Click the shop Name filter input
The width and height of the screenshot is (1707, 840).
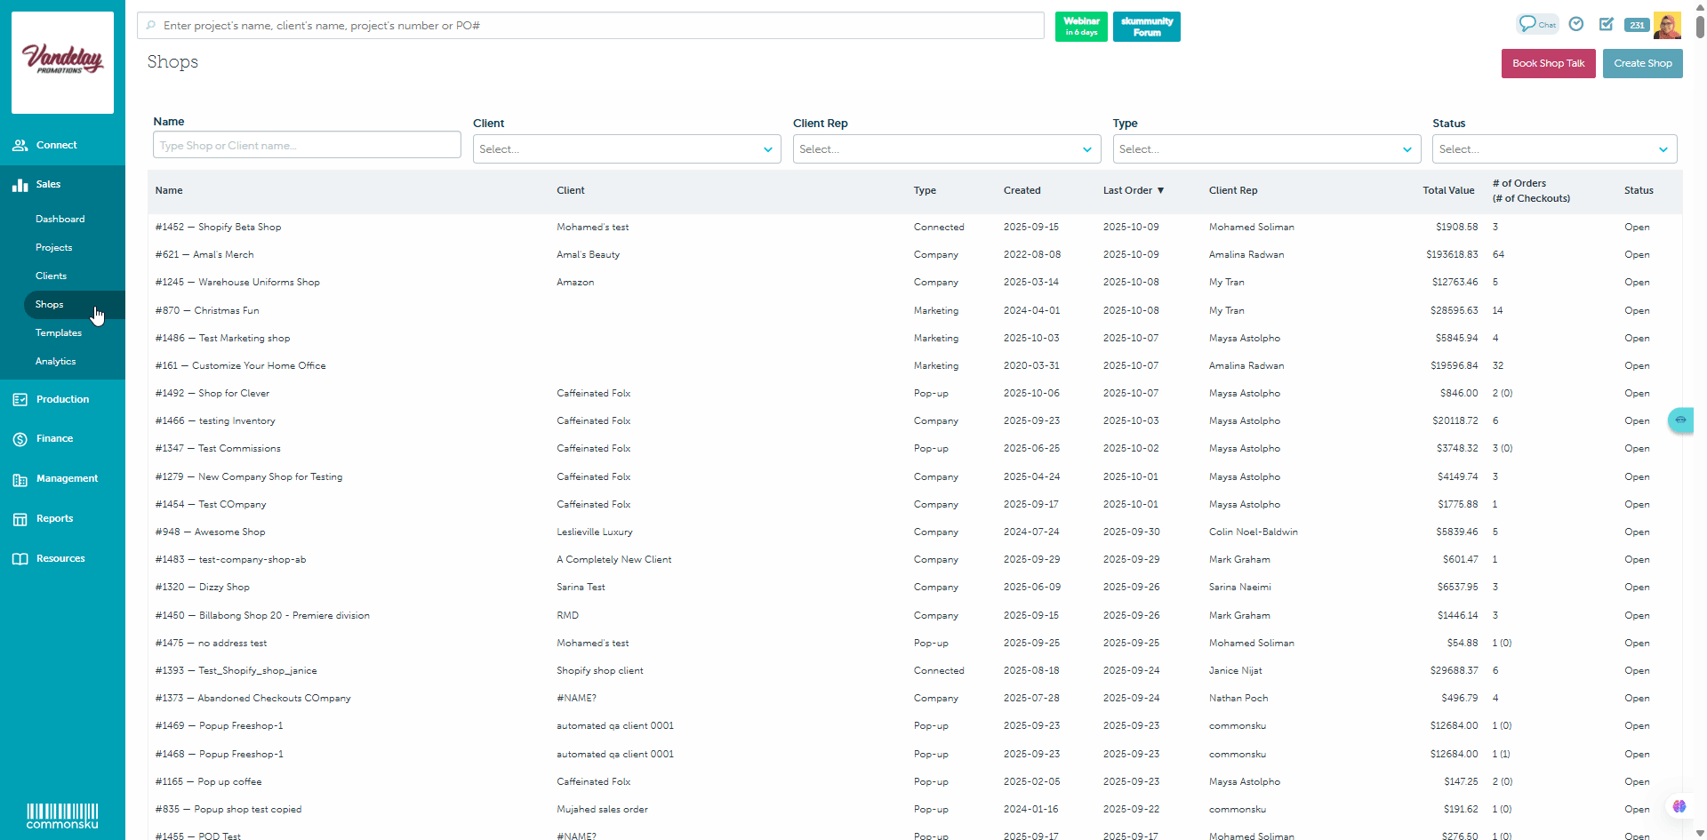coord(307,145)
